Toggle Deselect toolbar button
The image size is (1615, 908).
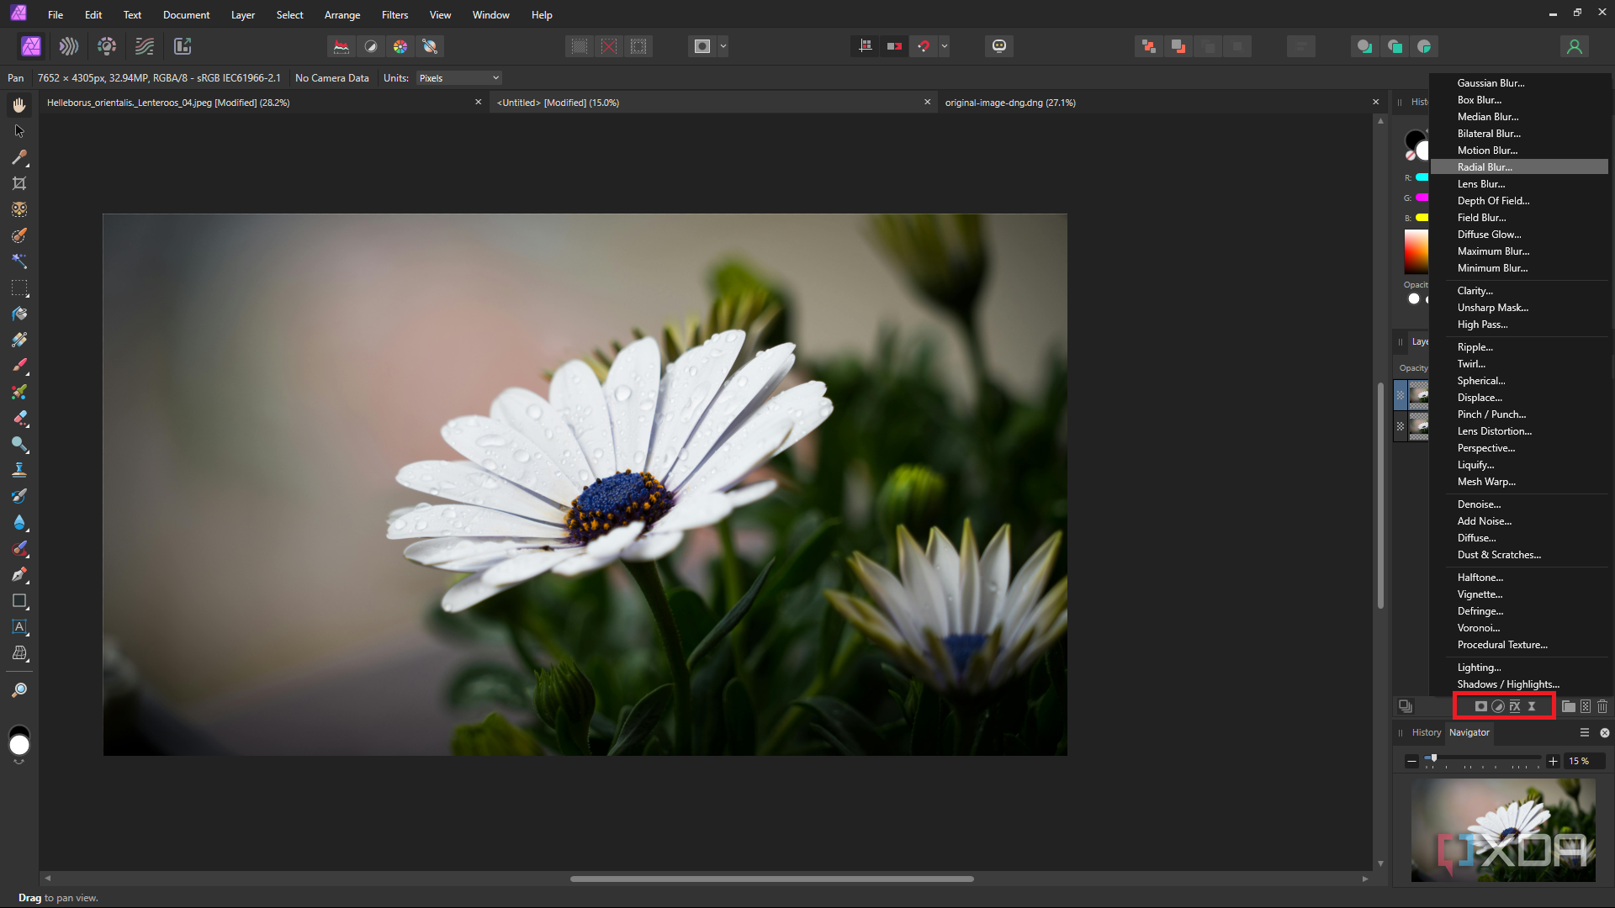609,46
